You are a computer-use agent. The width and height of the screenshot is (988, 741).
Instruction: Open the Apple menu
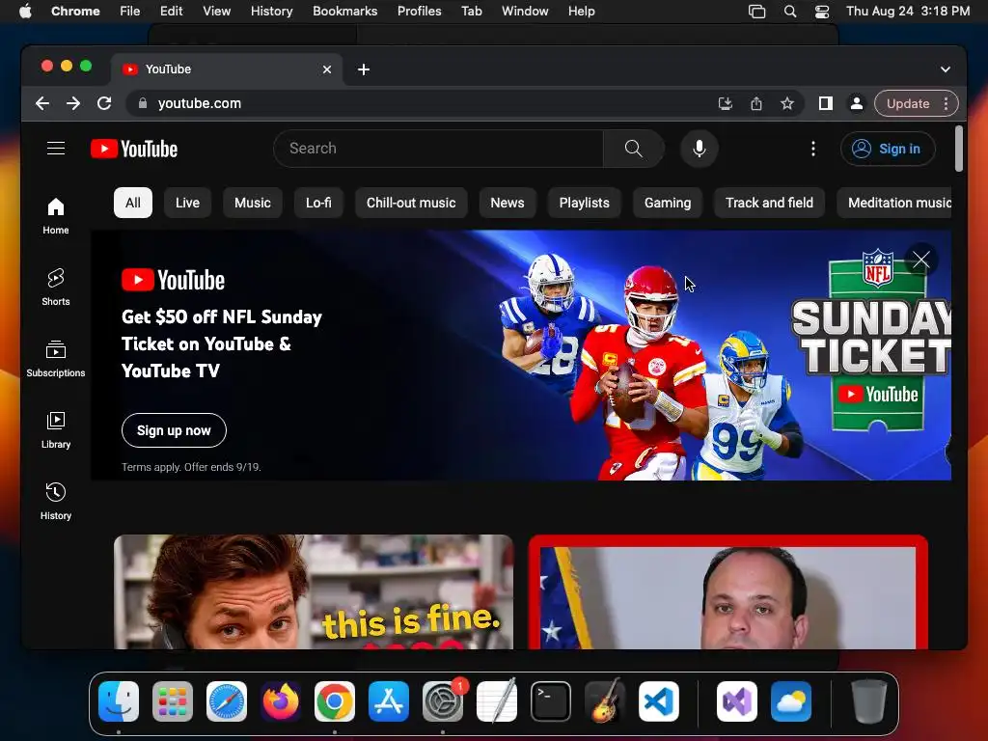[x=25, y=11]
